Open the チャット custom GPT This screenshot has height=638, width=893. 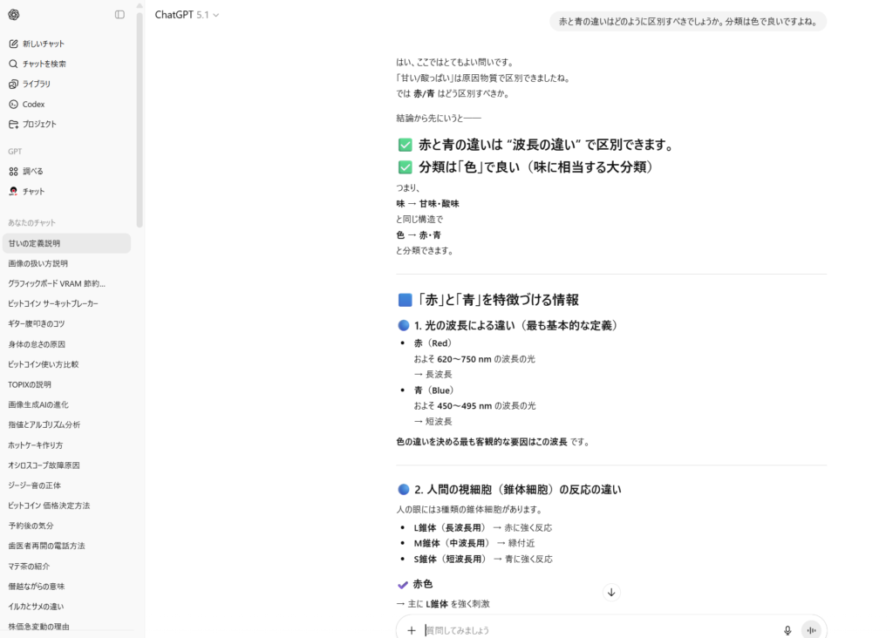[33, 191]
